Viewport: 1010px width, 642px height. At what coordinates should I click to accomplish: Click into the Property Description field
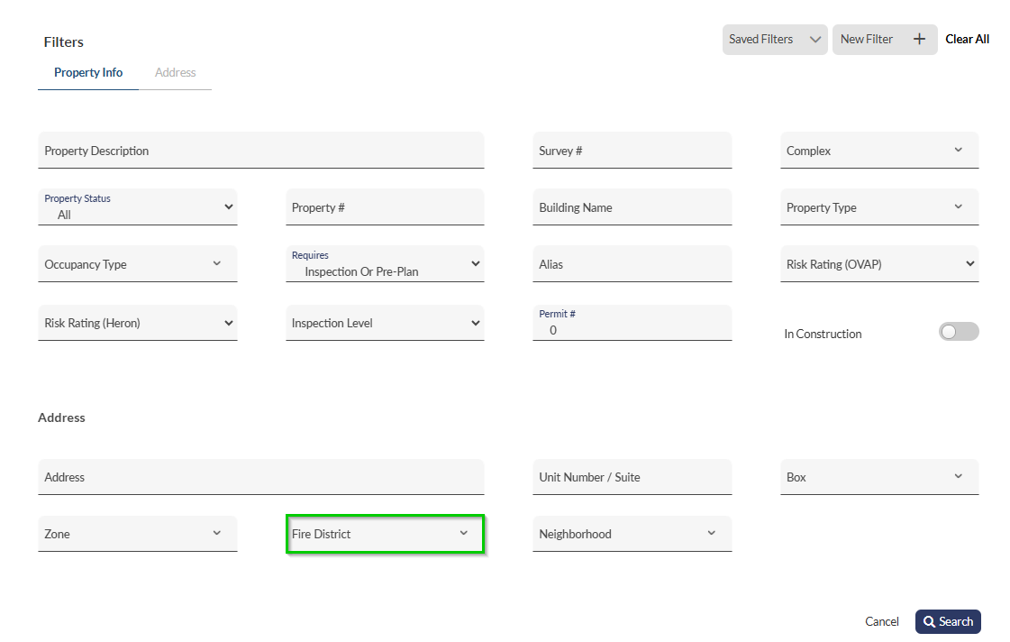pyautogui.click(x=260, y=151)
